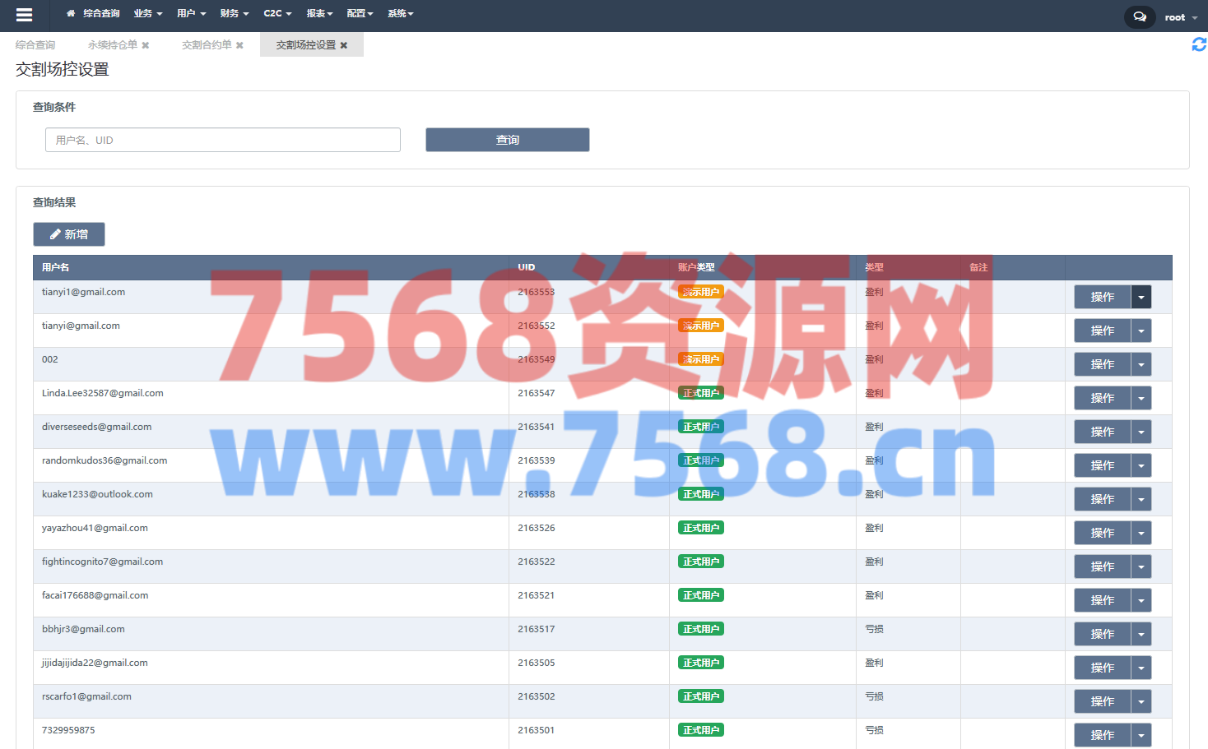Open the 报表 menu
1208x749 pixels.
click(x=319, y=13)
